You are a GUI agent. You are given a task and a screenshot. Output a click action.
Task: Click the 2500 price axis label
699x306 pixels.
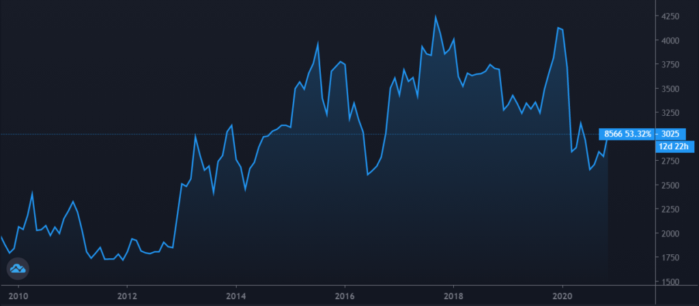(671, 185)
